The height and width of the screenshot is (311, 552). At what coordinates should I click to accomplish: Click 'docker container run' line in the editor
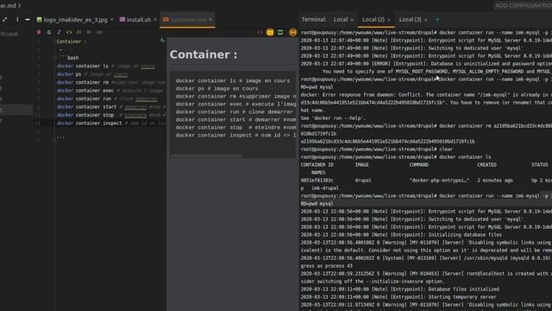(107, 98)
